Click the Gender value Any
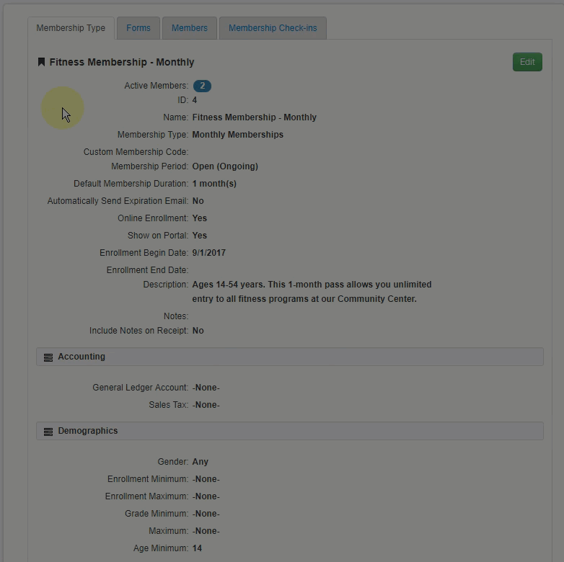This screenshot has height=562, width=564. [200, 462]
